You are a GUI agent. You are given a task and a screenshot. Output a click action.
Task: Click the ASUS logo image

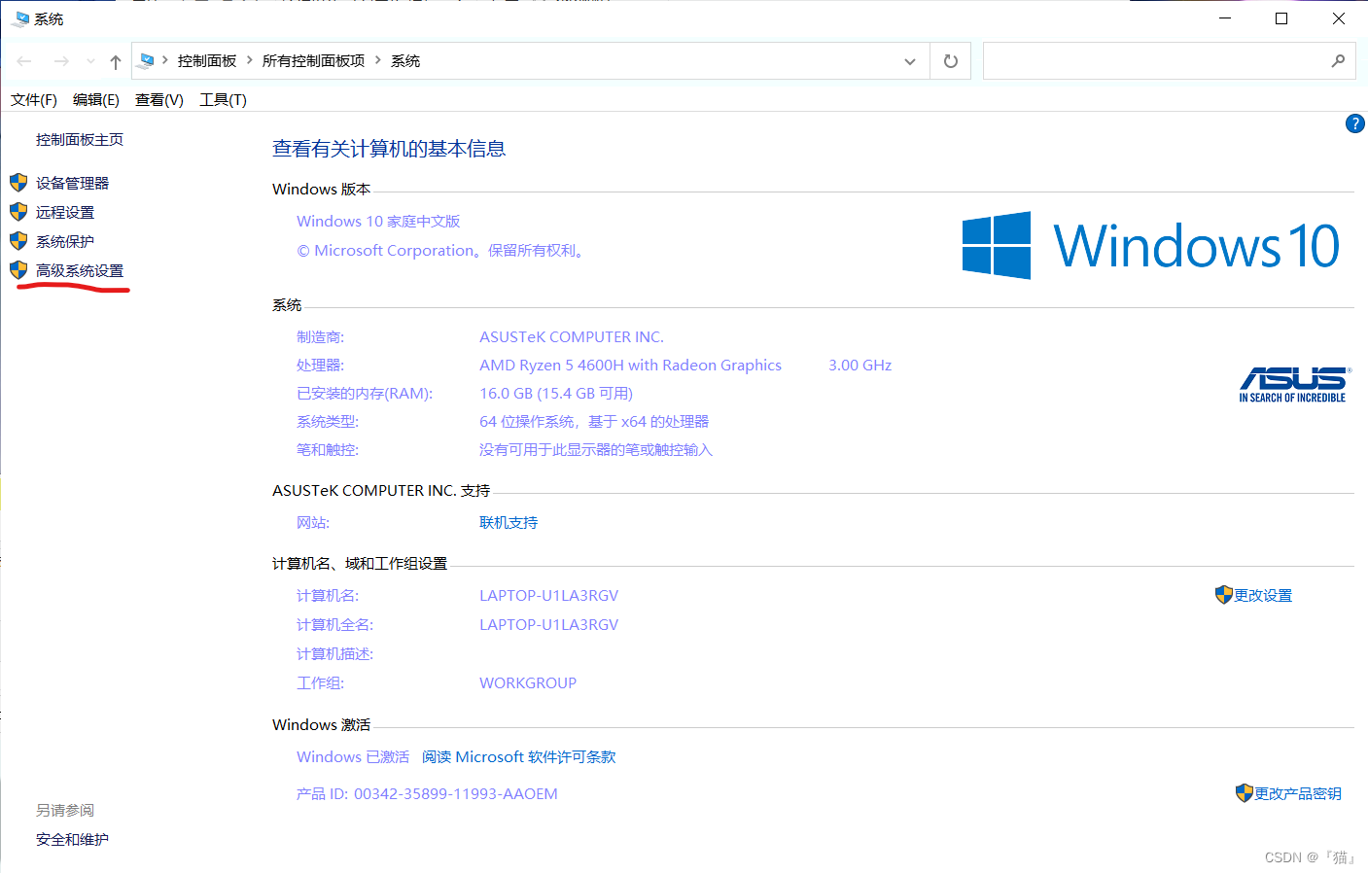(x=1293, y=384)
